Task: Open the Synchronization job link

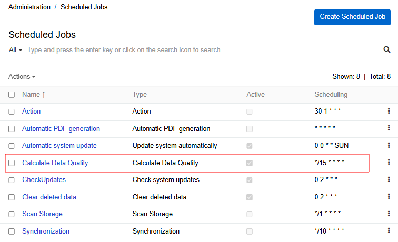Action: tap(46, 231)
